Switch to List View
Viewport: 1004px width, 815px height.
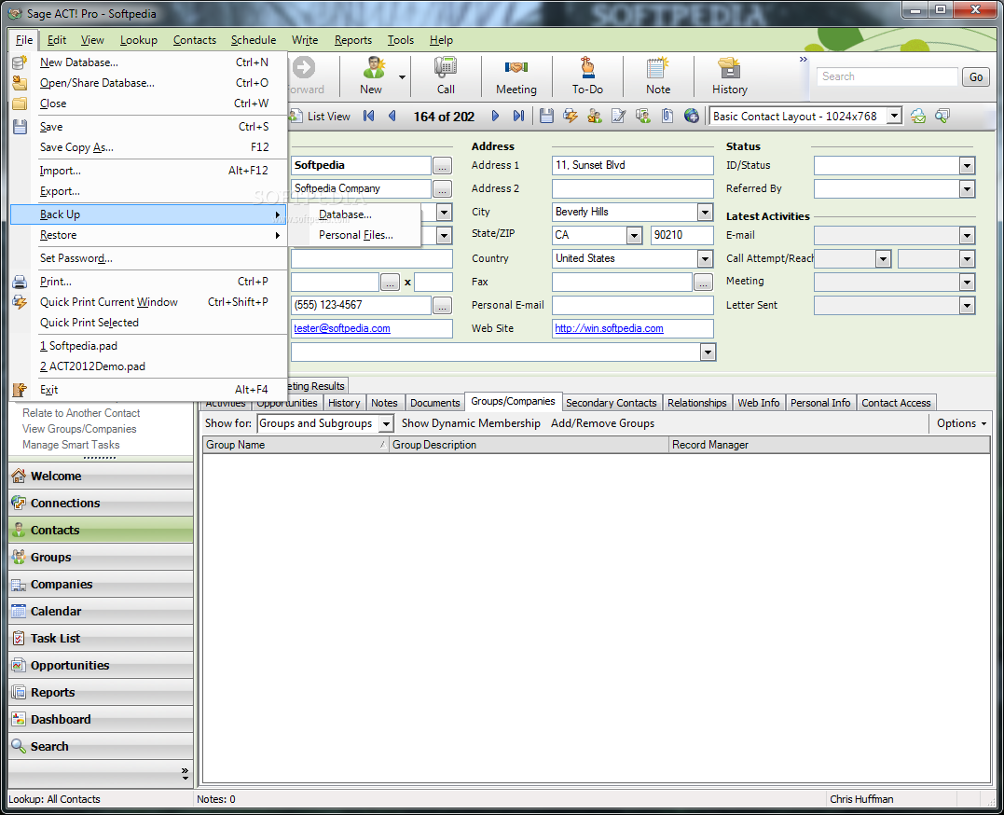(321, 116)
